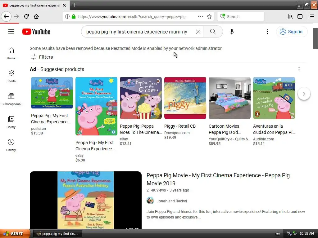
Task: Select the Peppa Goes to the Cinema image
Action: coord(141,98)
